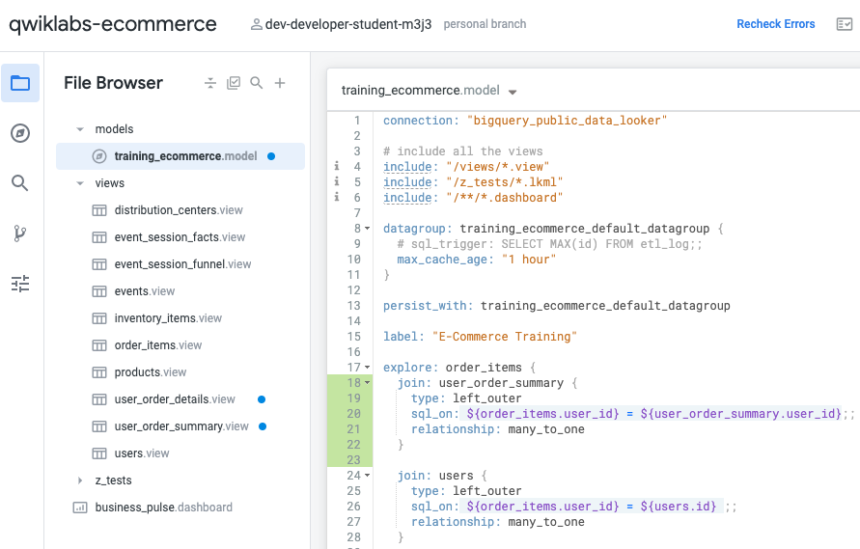Search files with File Browser magnifier icon
The width and height of the screenshot is (860, 549).
tap(256, 83)
